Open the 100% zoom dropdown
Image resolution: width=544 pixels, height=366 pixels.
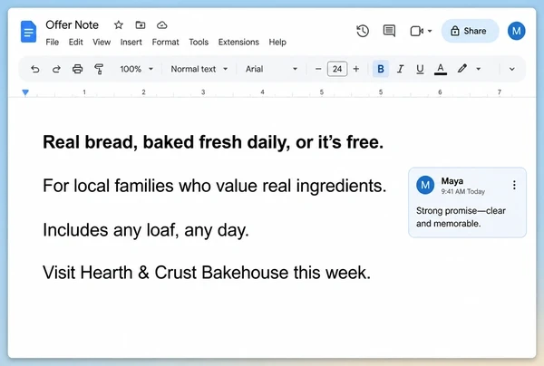point(136,69)
